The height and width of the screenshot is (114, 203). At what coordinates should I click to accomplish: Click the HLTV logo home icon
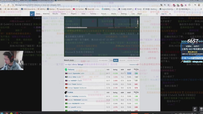pyautogui.click(x=32, y=14)
